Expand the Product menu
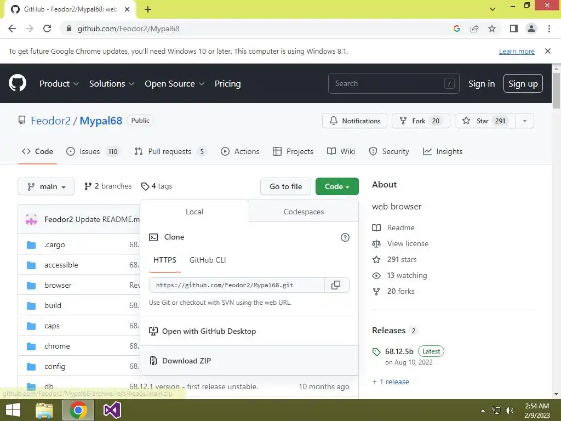The image size is (561, 421). pyautogui.click(x=59, y=83)
